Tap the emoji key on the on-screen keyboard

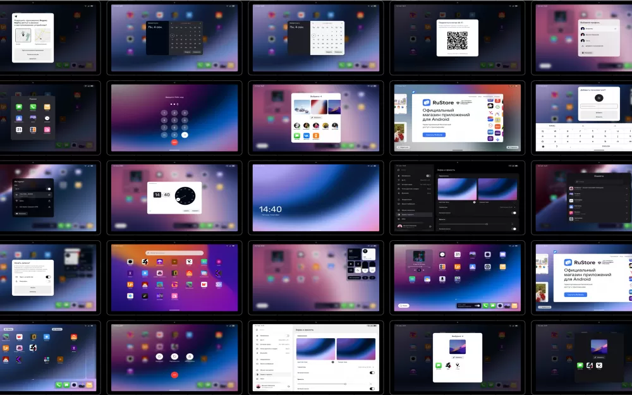click(544, 147)
